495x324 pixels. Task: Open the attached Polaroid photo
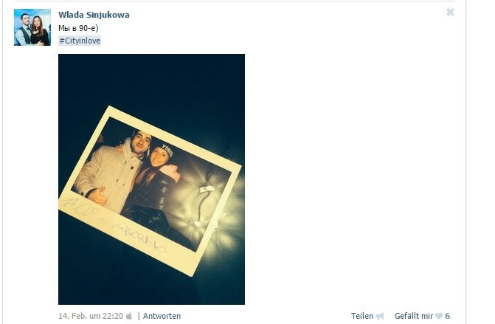(x=151, y=179)
